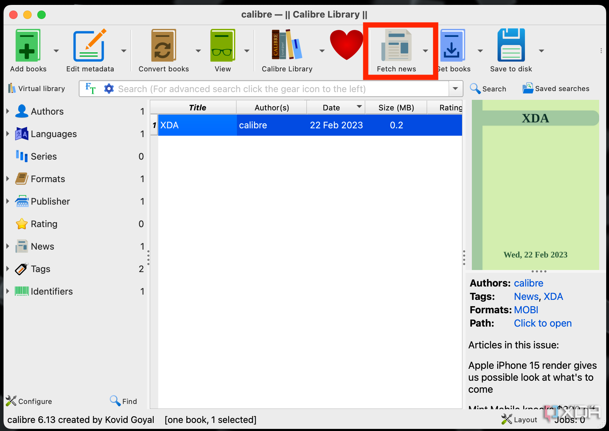
Task: Click the Tags label icon
Action: coord(22,269)
